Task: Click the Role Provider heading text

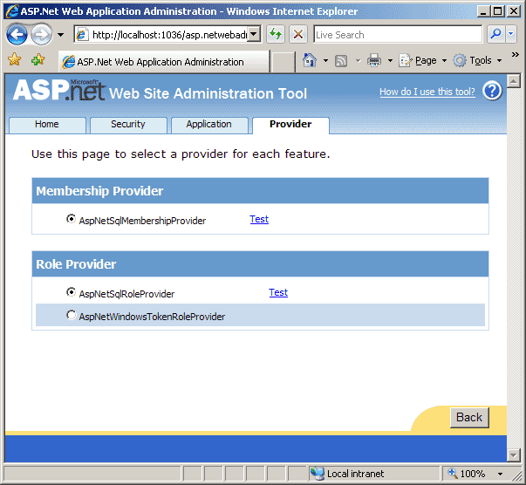Action: click(76, 264)
